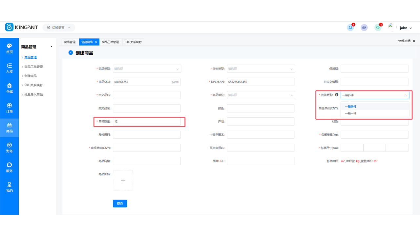420x236 pixels.
Task: Click the notification bell icon
Action: 350,28
